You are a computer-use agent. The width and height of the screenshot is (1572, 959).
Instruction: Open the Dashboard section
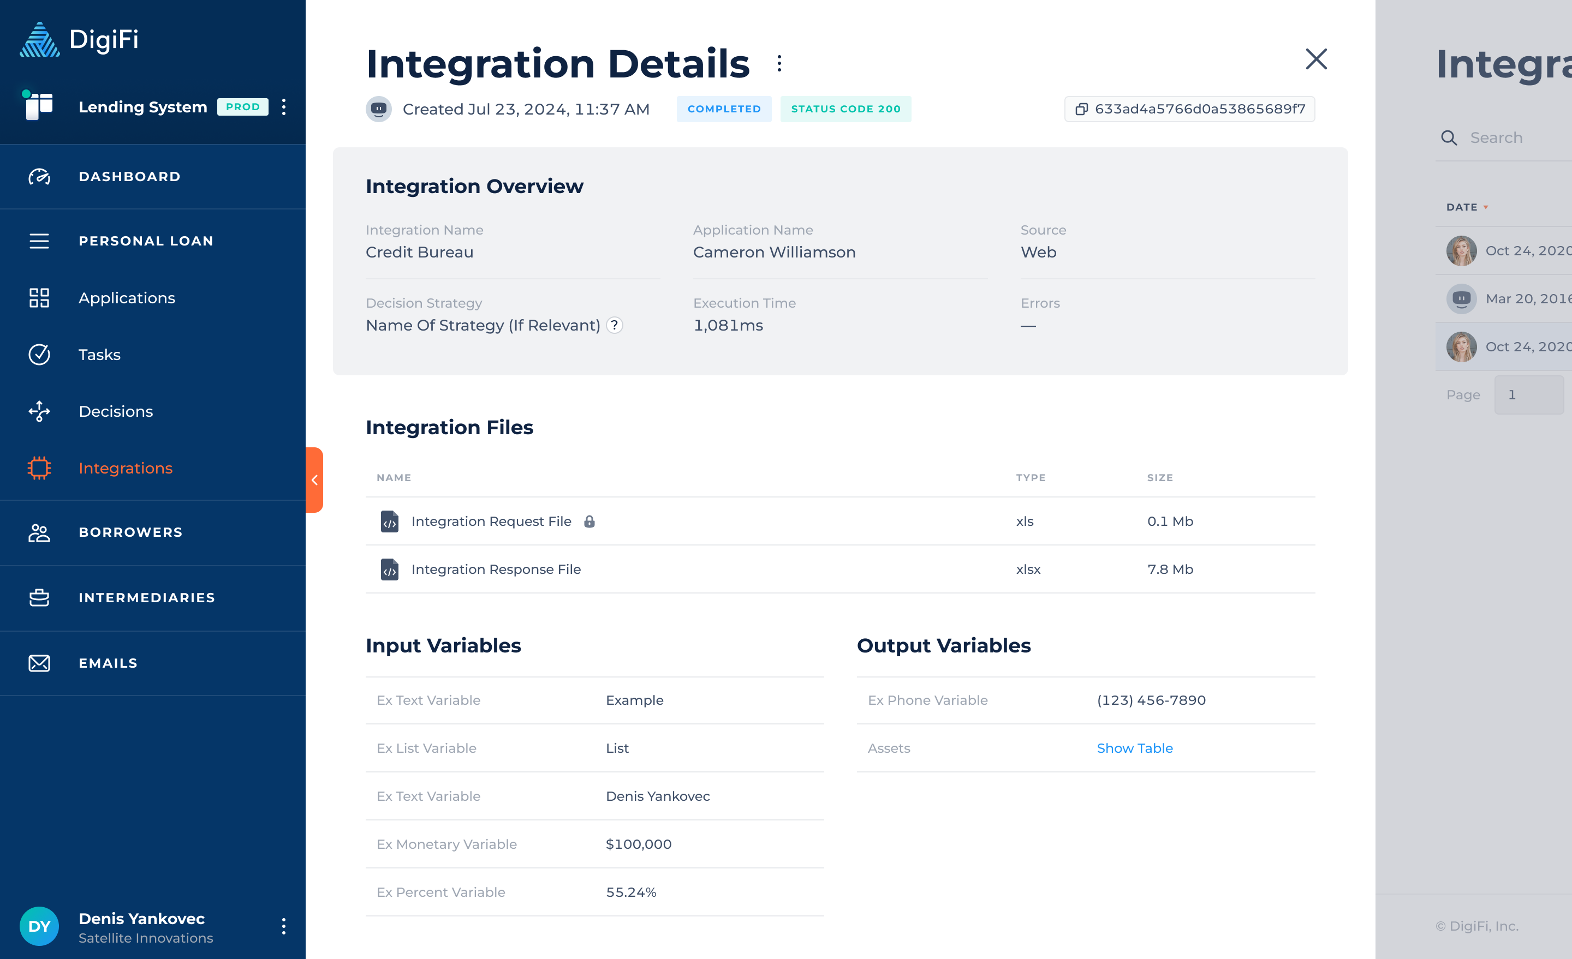pos(129,177)
